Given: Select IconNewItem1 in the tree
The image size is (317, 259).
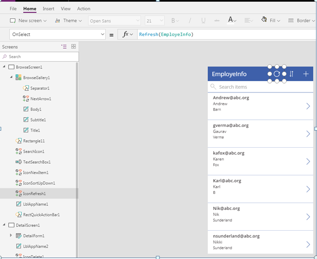Looking at the screenshot, I should click(35, 172).
